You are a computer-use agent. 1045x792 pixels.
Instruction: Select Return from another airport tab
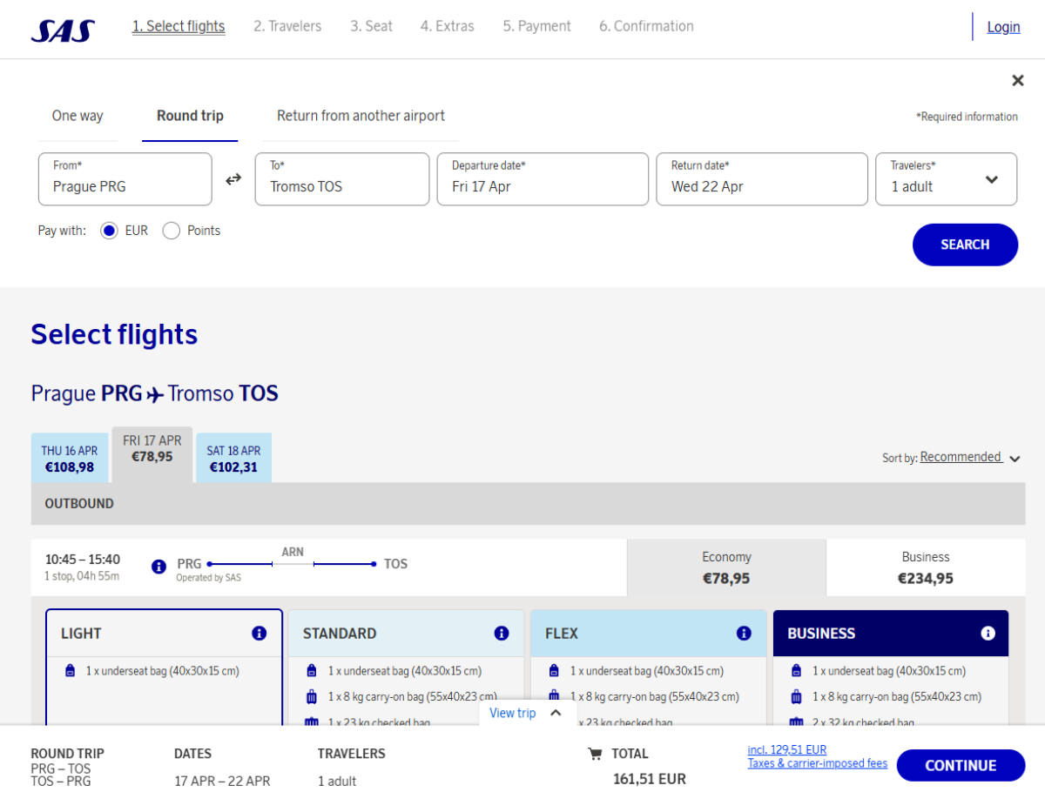(x=361, y=116)
